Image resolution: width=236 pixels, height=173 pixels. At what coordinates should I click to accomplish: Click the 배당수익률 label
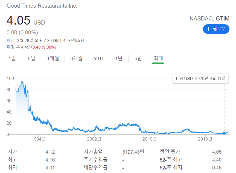tap(95, 168)
